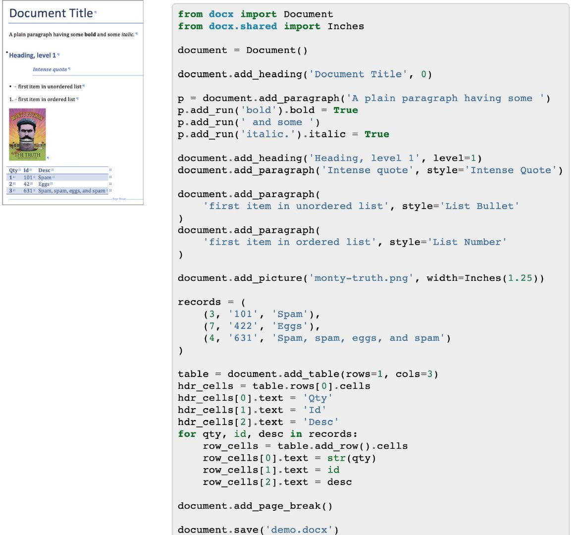Click the numbered 'first item in ordered list' in preview
Image resolution: width=580 pixels, height=535 pixels.
point(47,99)
